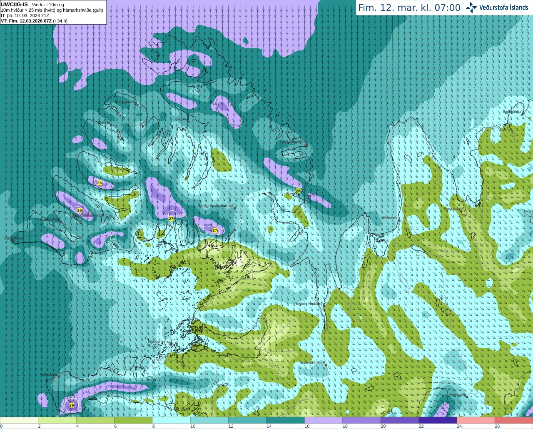Click the 12–14 m/s teal legend swatch
The width and height of the screenshot is (533, 429).
tap(247, 420)
